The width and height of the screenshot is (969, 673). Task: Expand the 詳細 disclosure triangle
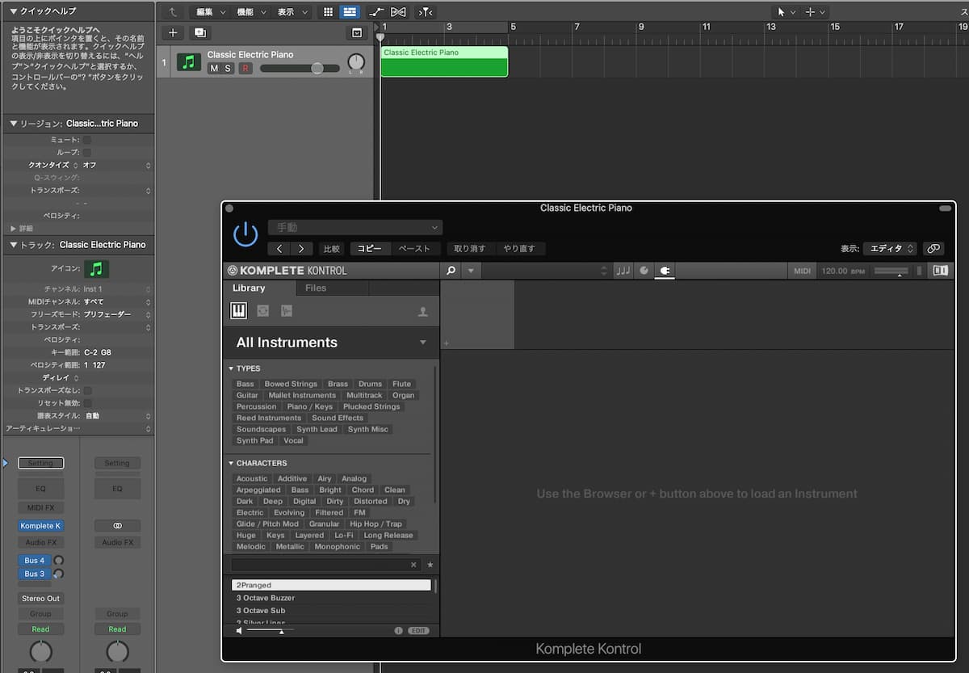pos(13,229)
